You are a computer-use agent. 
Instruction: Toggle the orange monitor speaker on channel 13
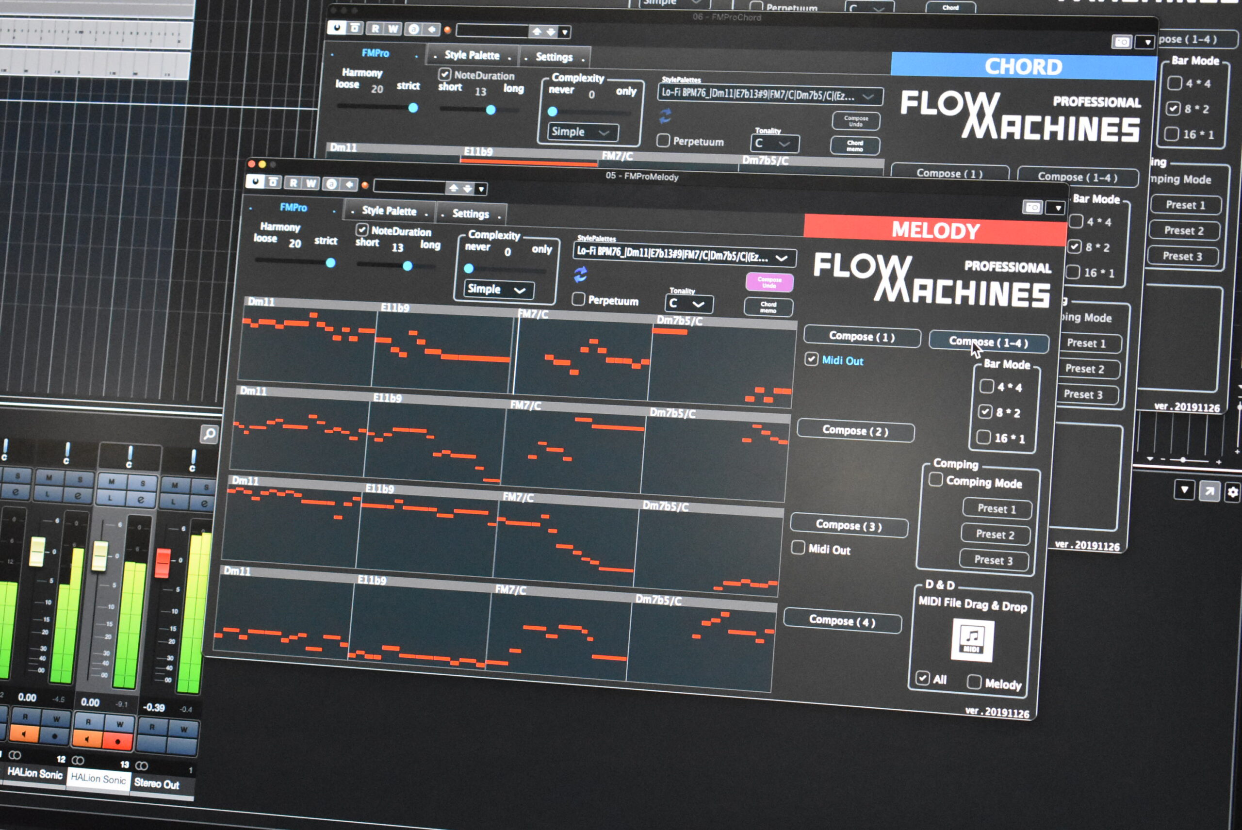(x=87, y=739)
